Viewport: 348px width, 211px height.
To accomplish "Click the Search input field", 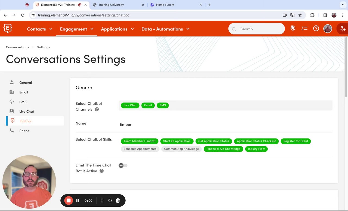I will [x=256, y=29].
